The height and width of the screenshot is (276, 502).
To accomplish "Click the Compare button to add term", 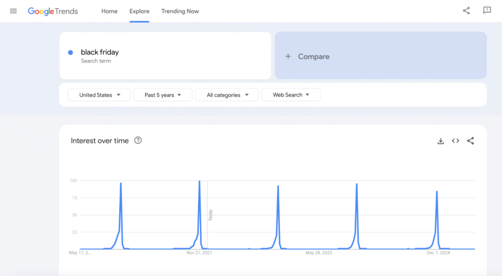I will click(x=380, y=55).
